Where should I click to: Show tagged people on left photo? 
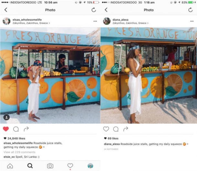click(6, 118)
